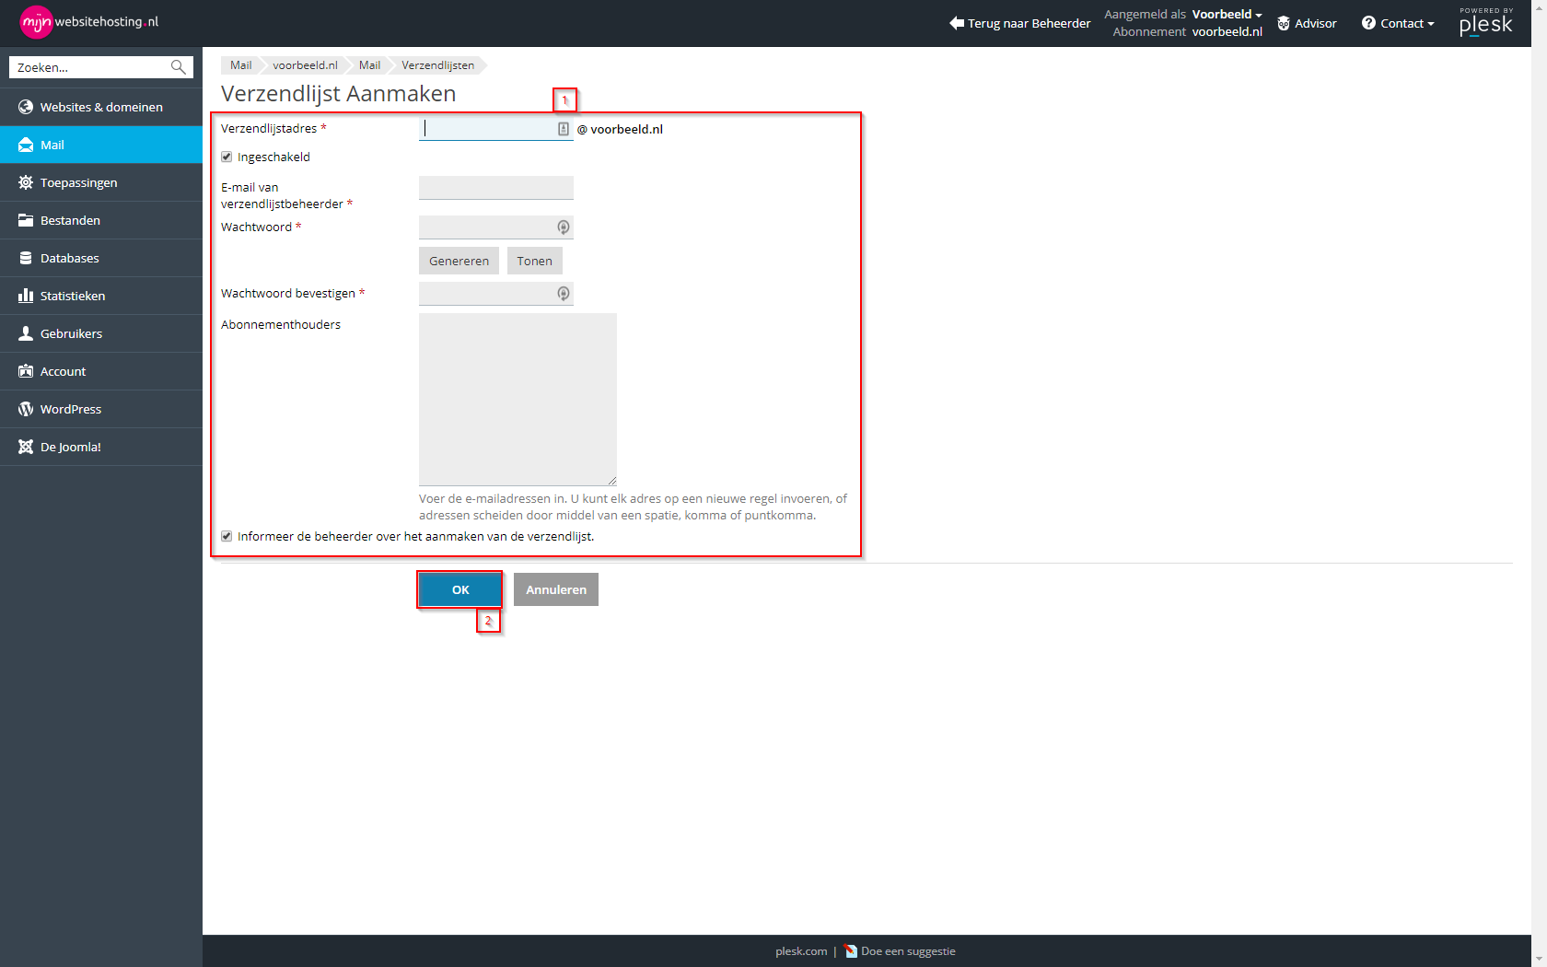Click first Mail breadcrumb

[241, 65]
